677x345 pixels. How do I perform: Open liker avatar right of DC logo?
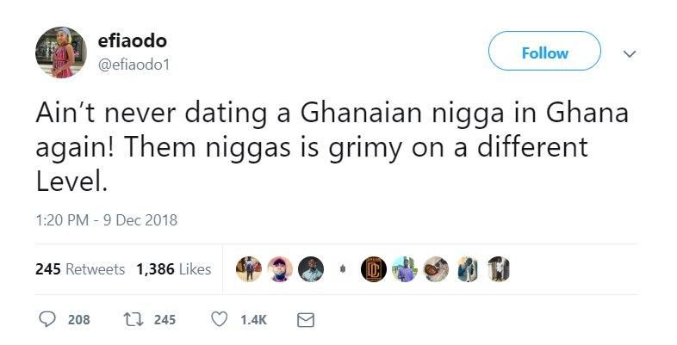(405, 269)
